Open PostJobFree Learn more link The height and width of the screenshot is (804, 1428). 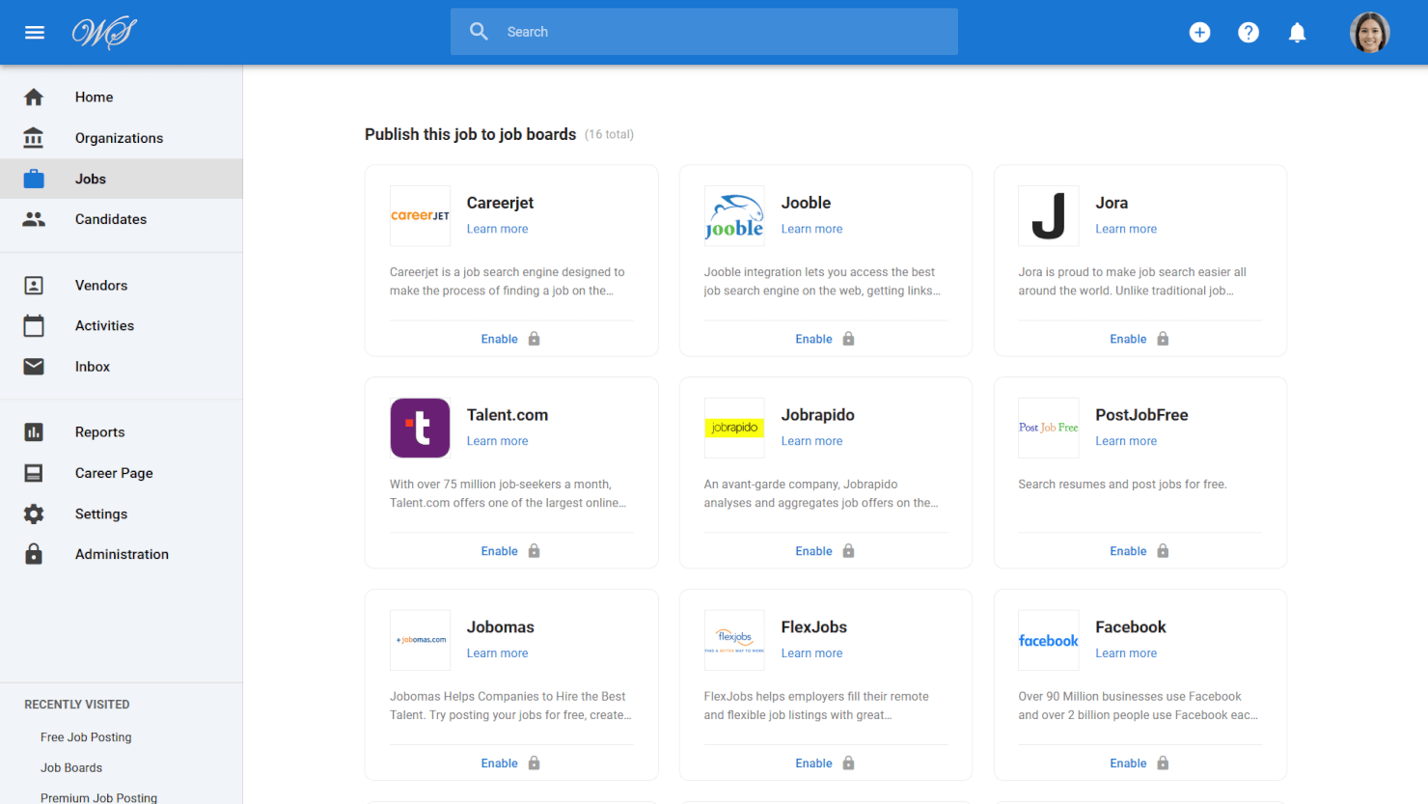(x=1126, y=441)
